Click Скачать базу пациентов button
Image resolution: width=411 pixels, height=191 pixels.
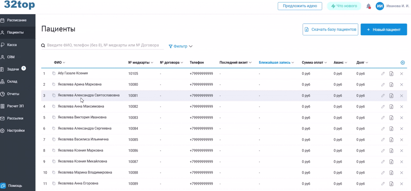tap(330, 29)
